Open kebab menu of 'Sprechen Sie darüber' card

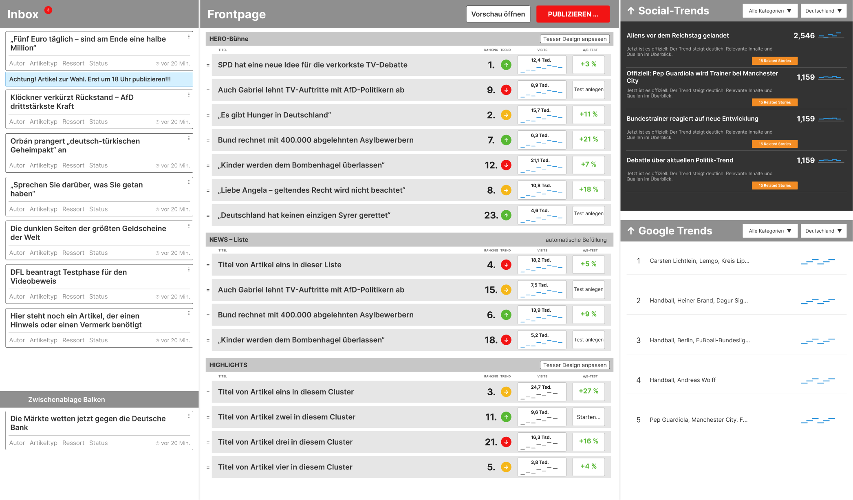pyautogui.click(x=189, y=182)
